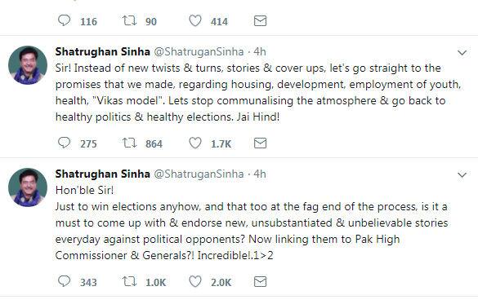Image resolution: width=478 pixels, height=304 pixels.
Task: Open the 4h timestamp of 'Hon'ble Sir!' tweet
Action: pos(260,174)
